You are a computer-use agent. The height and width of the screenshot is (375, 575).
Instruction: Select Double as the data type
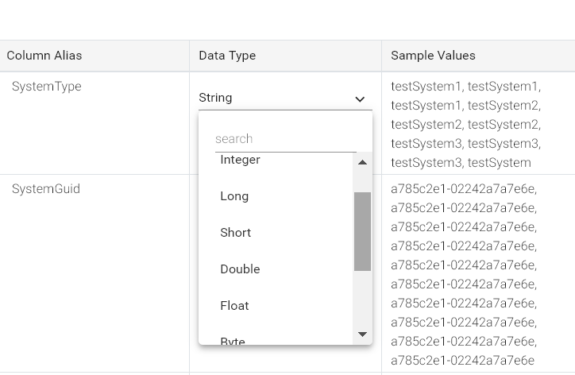pos(240,269)
